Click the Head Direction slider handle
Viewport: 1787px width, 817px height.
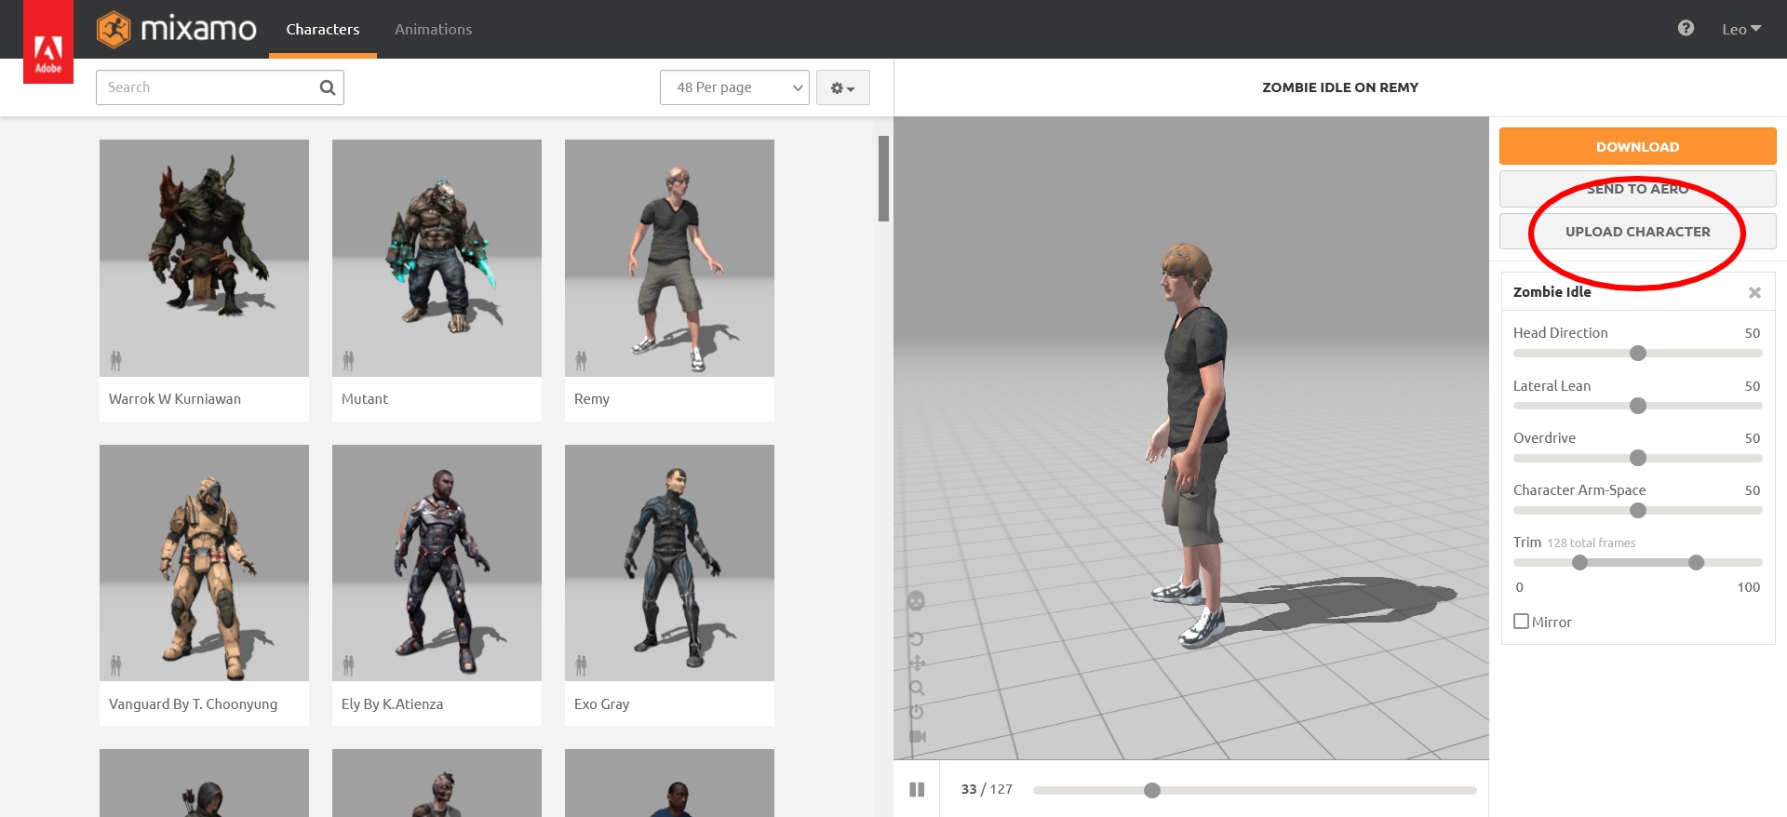(x=1638, y=354)
